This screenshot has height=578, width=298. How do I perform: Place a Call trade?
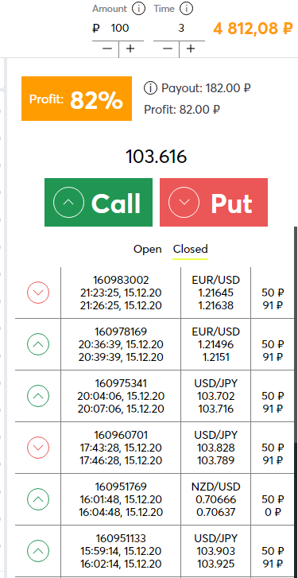tap(99, 203)
